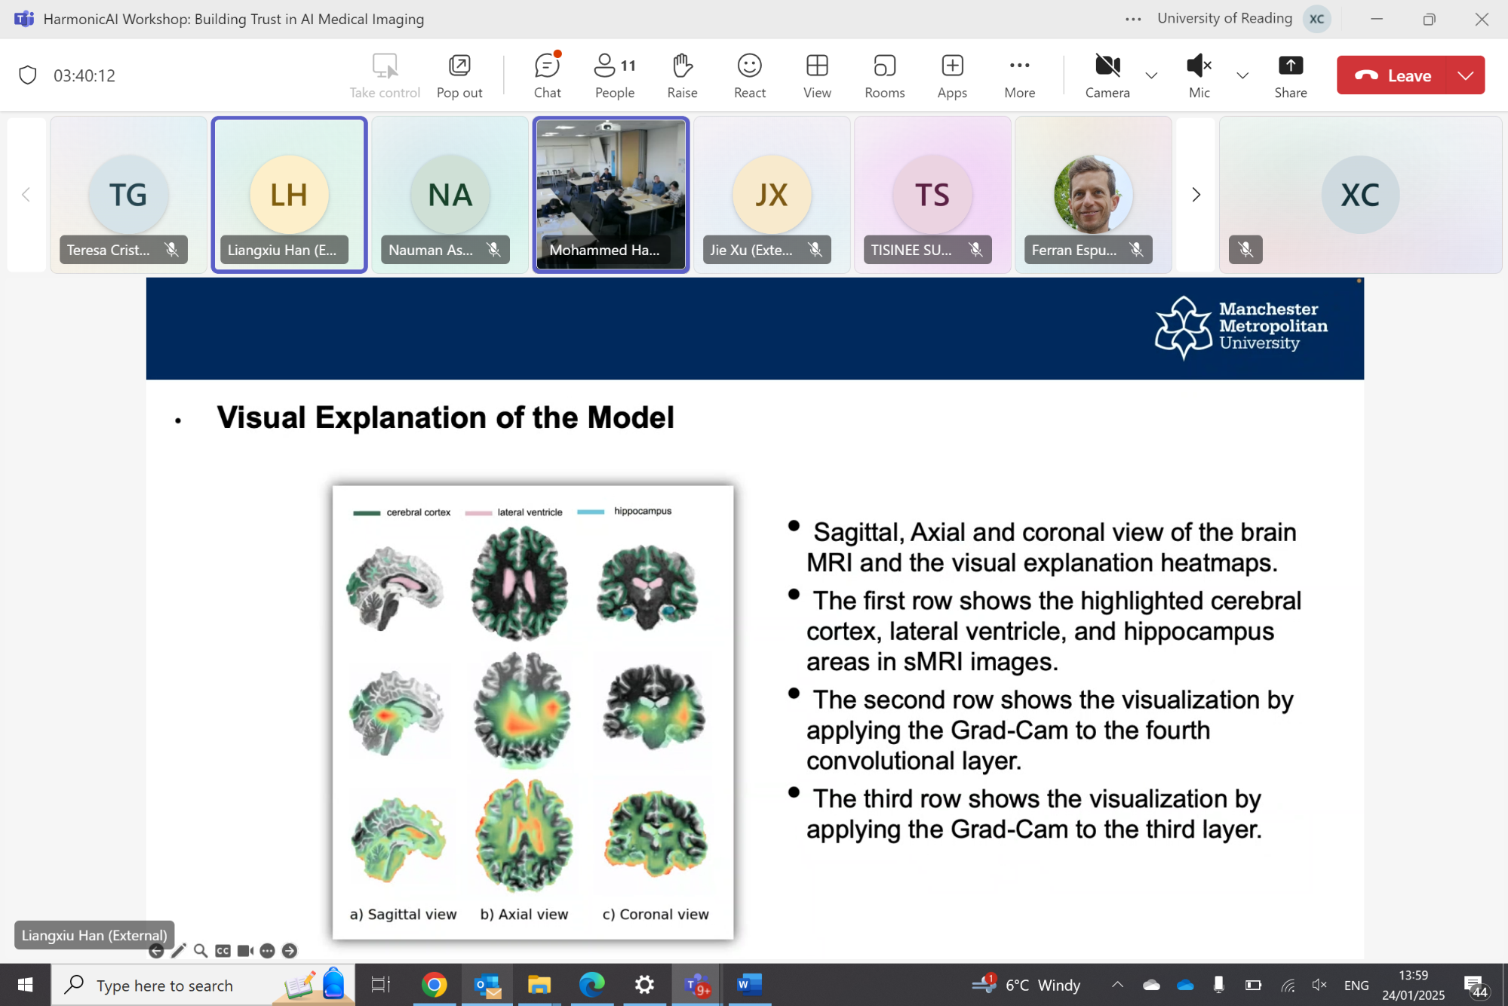Open the clock showing 13:59
Viewport: 1508px width, 1006px height.
(x=1413, y=985)
